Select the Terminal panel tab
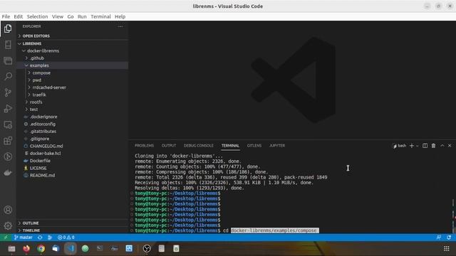456x256 pixels. (230, 146)
